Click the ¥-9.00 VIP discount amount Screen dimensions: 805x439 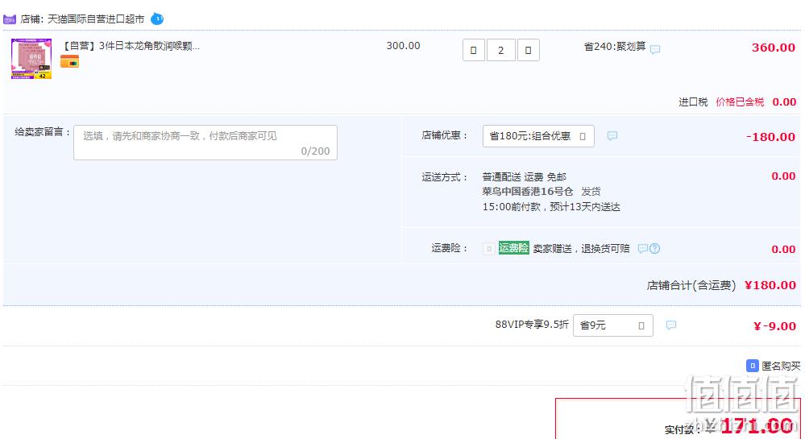pyautogui.click(x=774, y=326)
